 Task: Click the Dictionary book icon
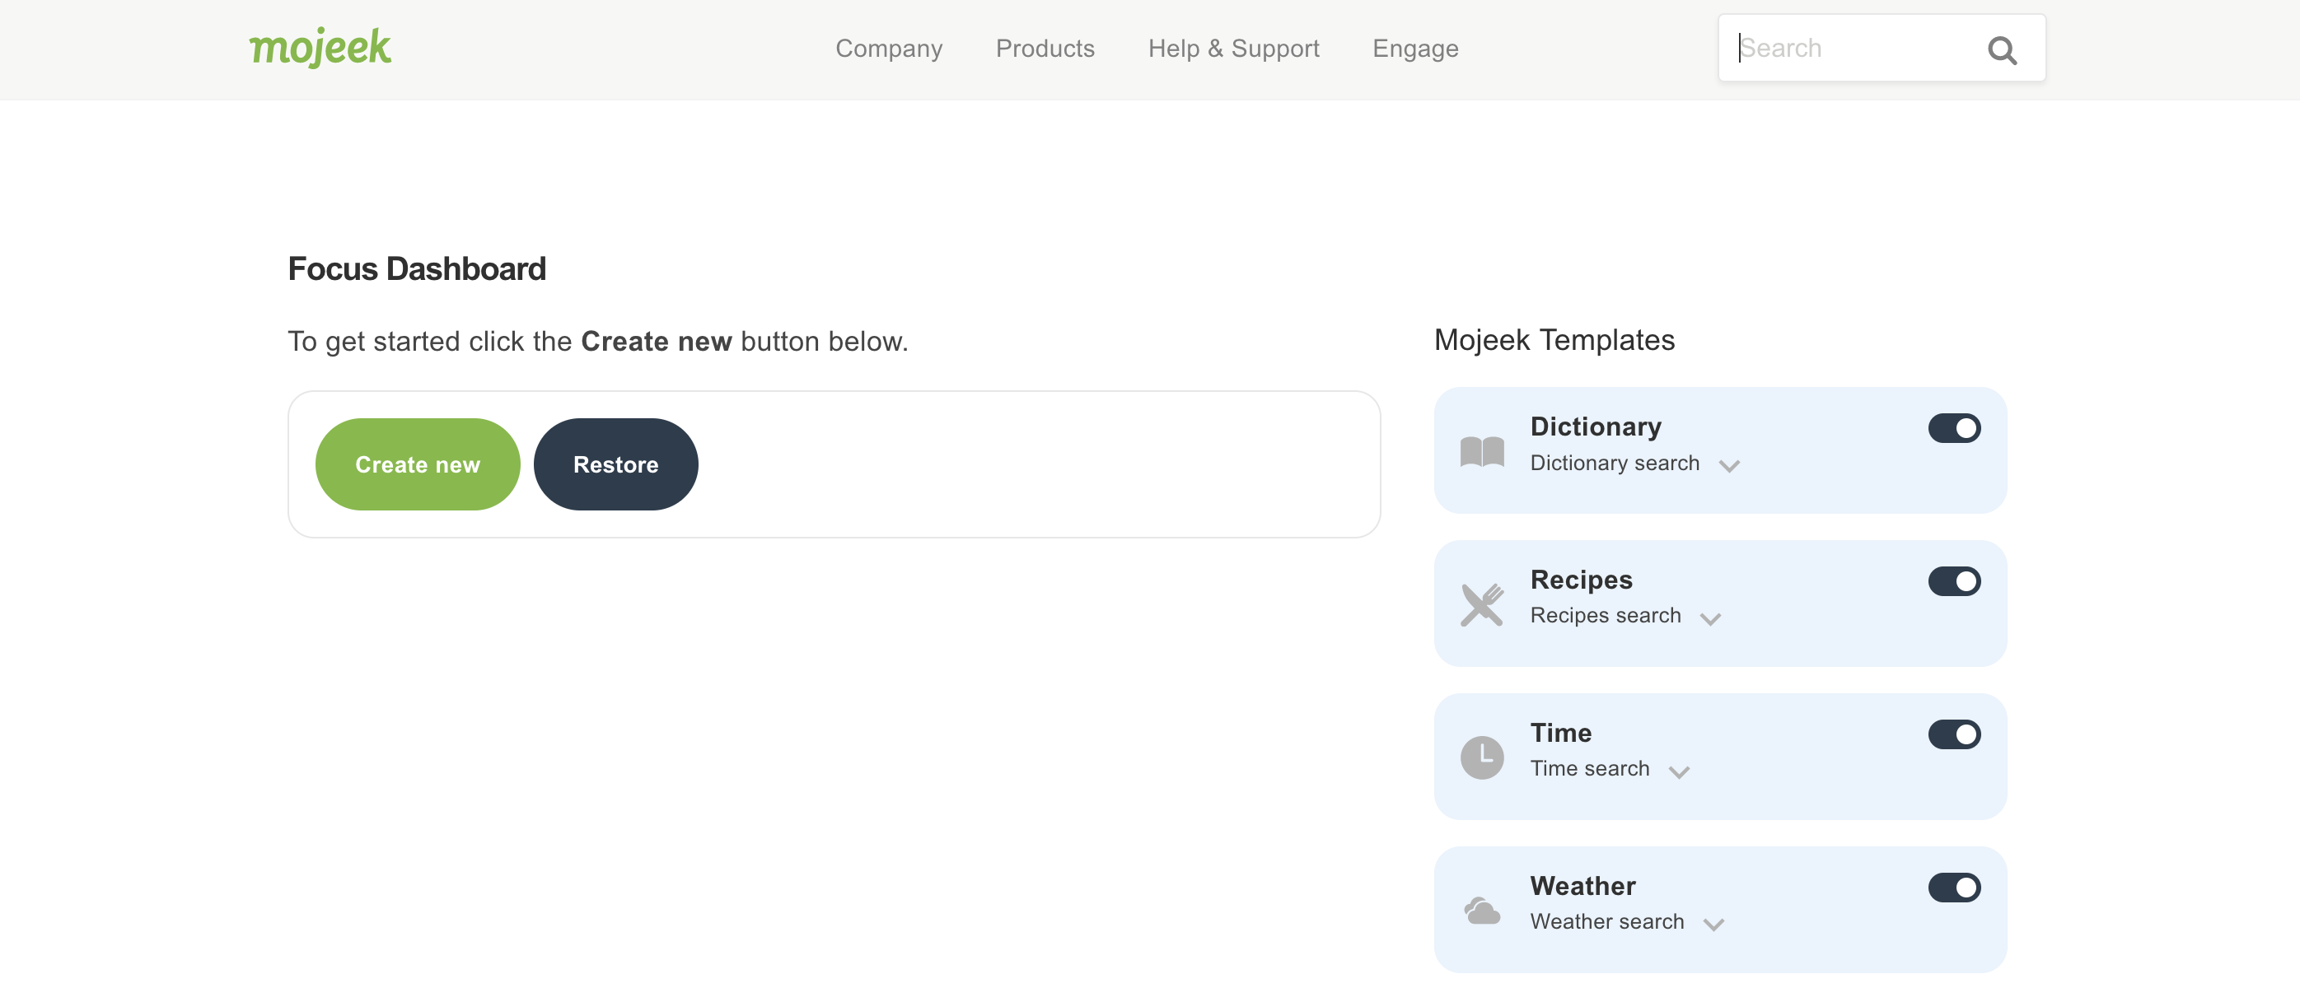1481,452
